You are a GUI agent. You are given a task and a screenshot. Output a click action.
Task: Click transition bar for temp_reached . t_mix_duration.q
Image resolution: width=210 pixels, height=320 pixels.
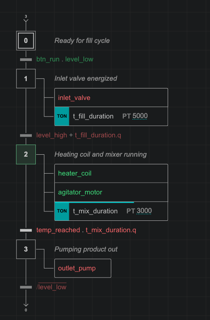pos(26,230)
